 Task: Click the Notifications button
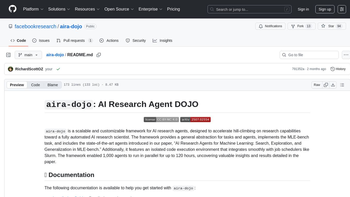click(270, 26)
